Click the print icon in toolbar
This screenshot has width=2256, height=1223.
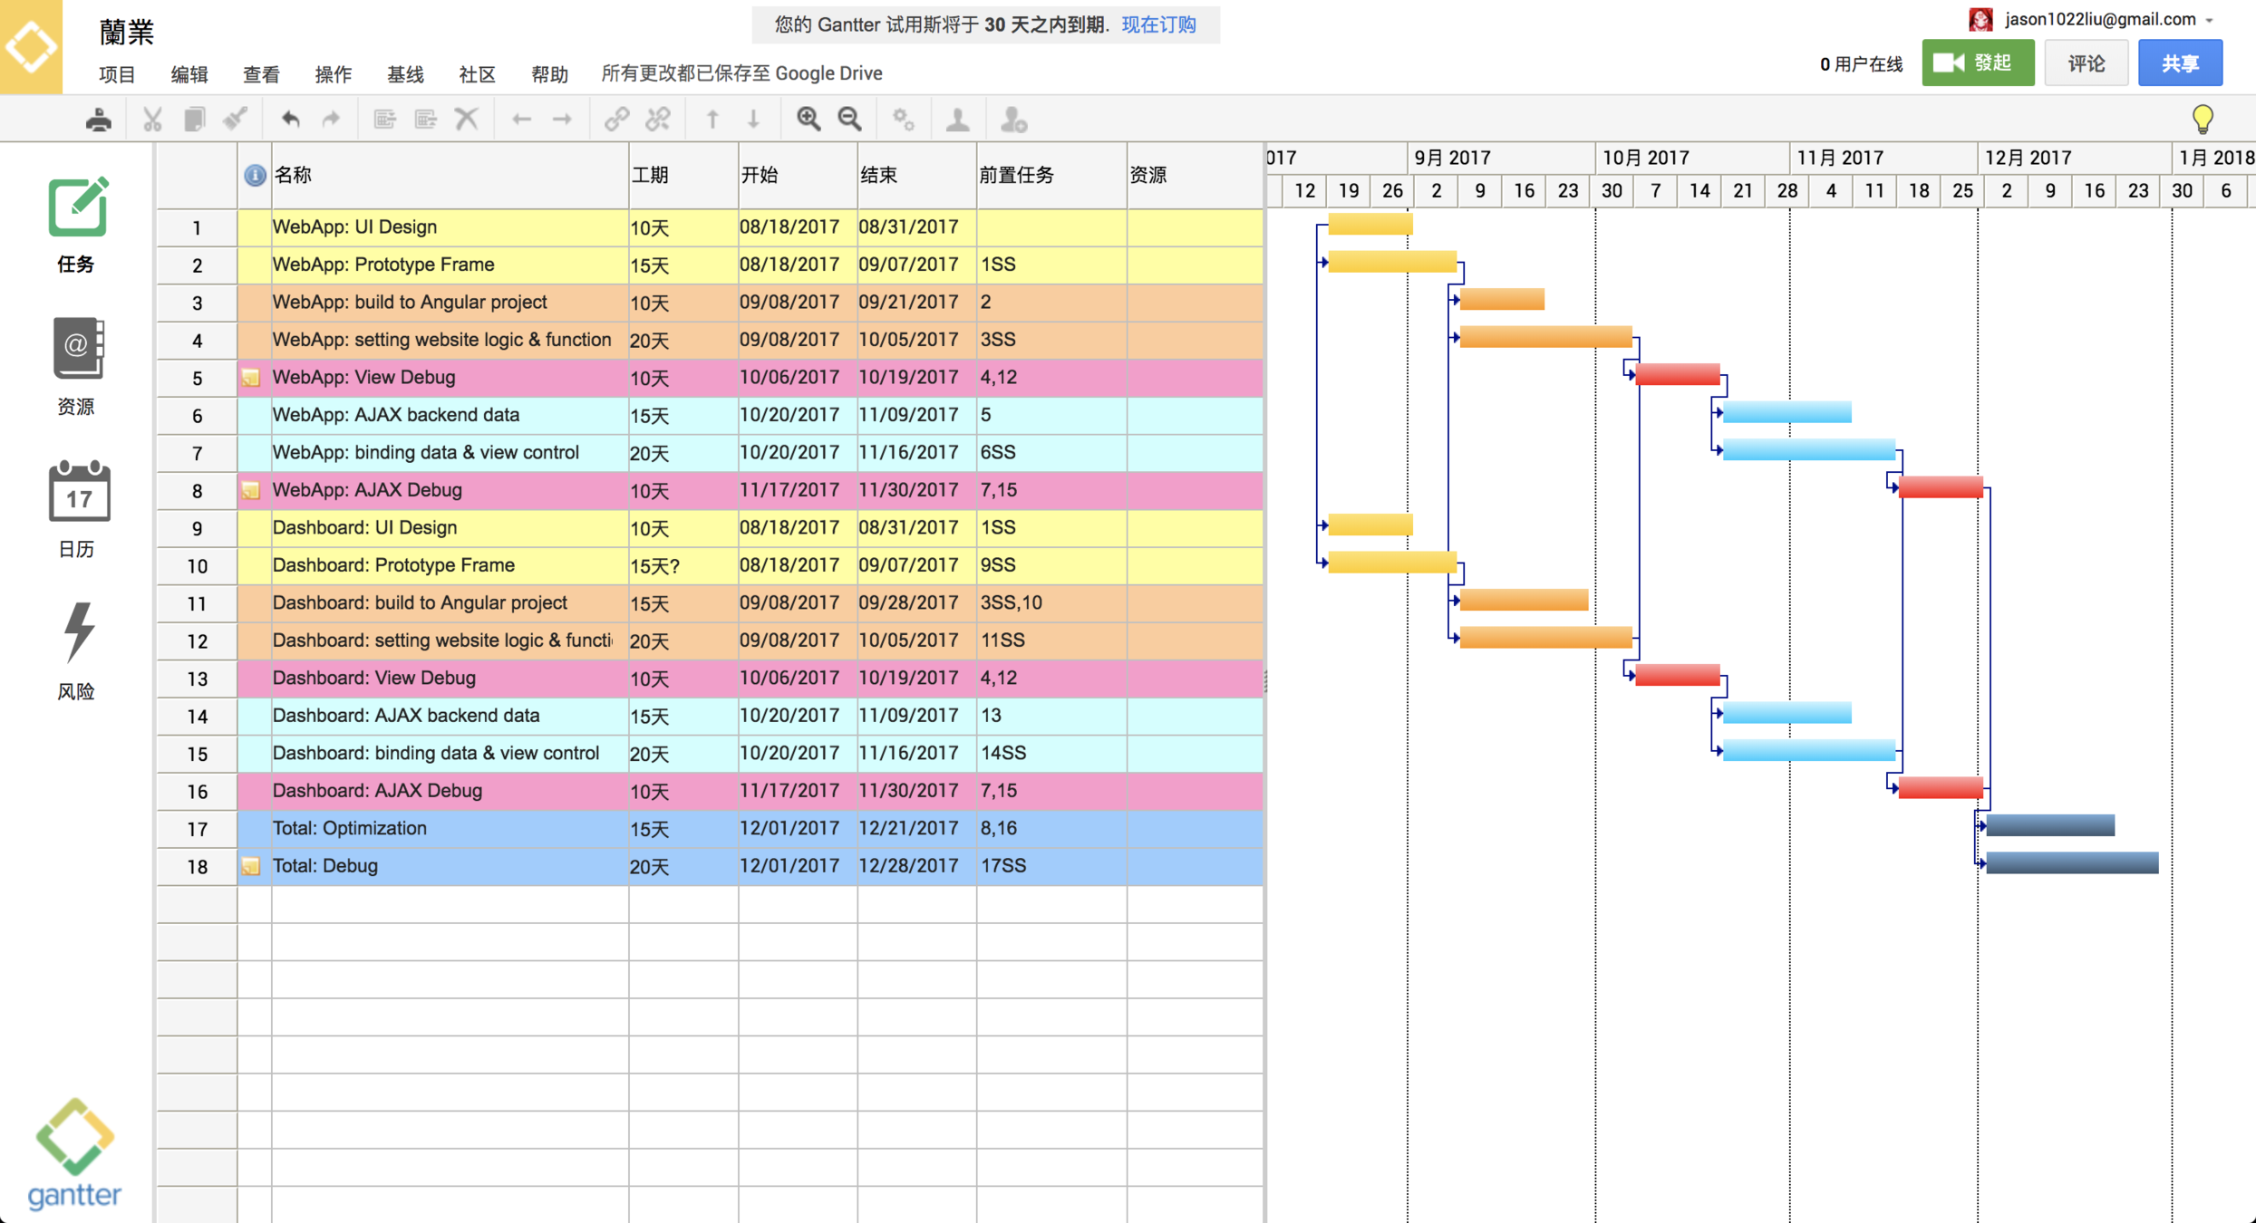coord(99,119)
